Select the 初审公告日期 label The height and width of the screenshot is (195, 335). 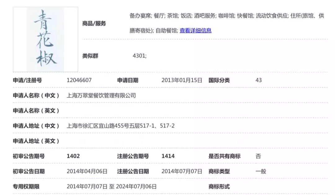click(x=29, y=171)
